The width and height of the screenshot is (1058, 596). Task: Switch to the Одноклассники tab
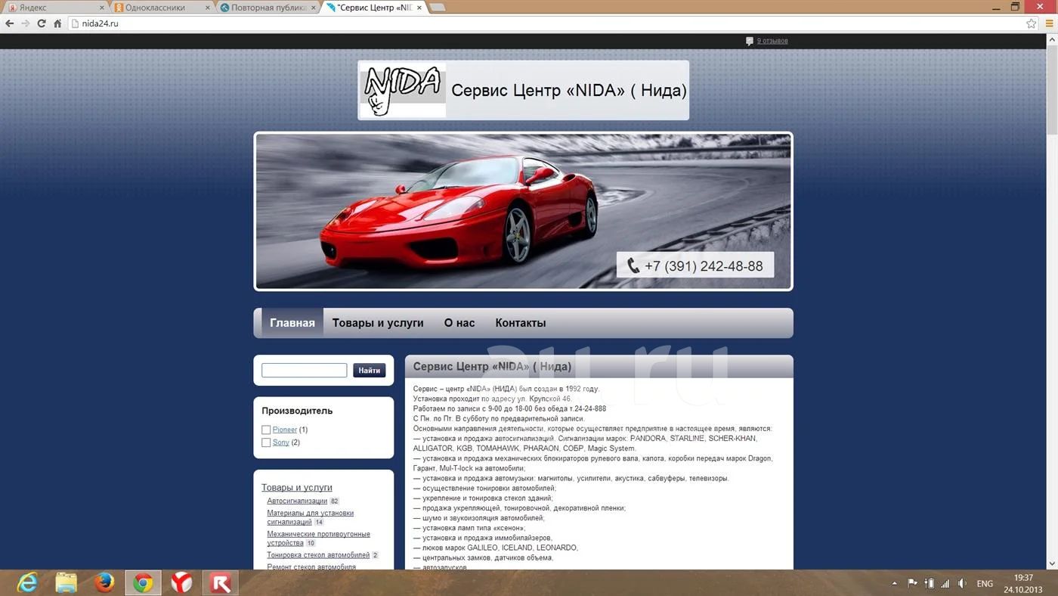160,8
